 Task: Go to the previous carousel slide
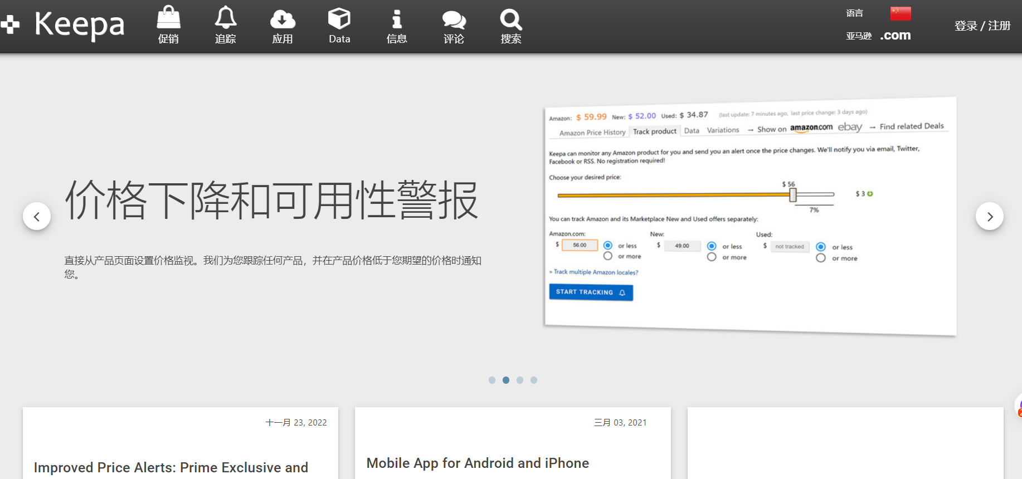pyautogui.click(x=37, y=216)
